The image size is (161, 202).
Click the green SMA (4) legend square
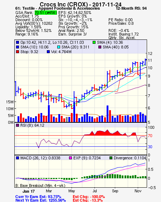click(94, 42)
